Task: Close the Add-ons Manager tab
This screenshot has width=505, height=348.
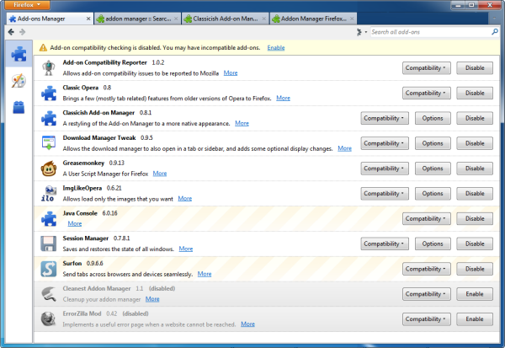Action: (88, 19)
